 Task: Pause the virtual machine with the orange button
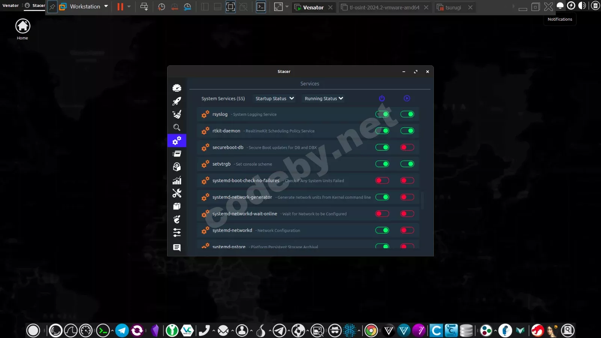click(x=120, y=7)
